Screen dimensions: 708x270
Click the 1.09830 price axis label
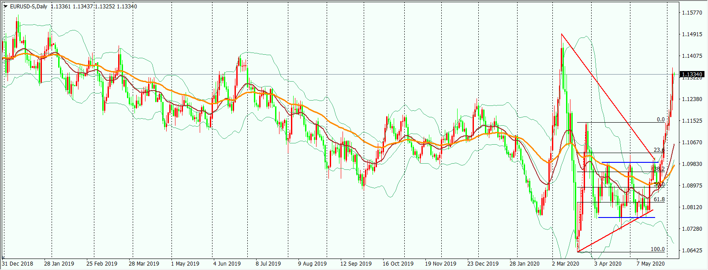coord(692,164)
